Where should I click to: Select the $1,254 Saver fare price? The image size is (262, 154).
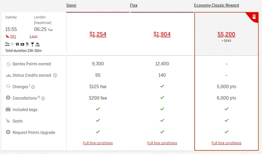point(98,34)
